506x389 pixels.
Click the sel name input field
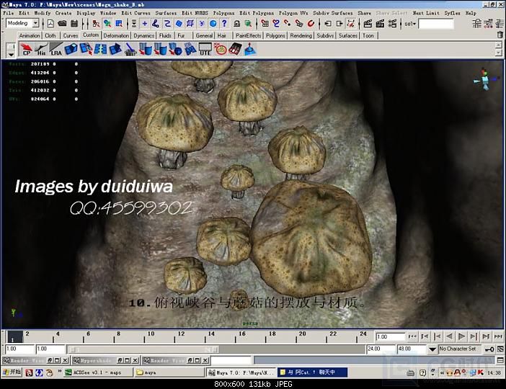(x=435, y=24)
